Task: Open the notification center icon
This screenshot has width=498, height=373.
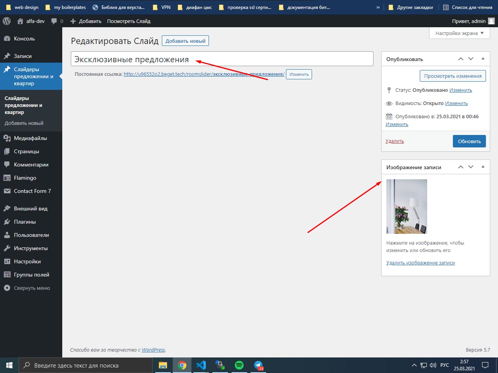Action: (x=485, y=365)
